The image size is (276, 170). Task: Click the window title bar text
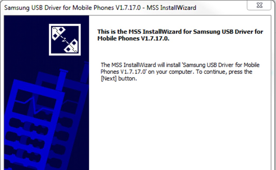point(100,8)
